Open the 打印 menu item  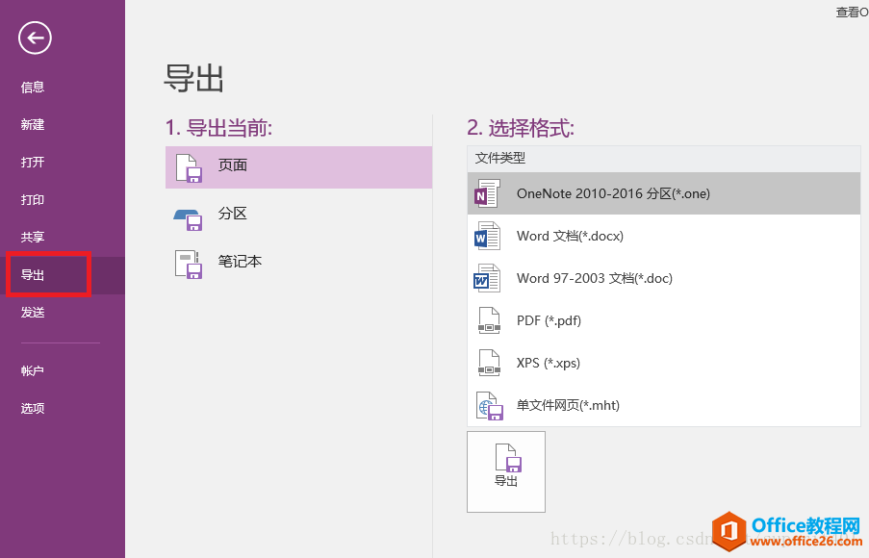tap(32, 199)
